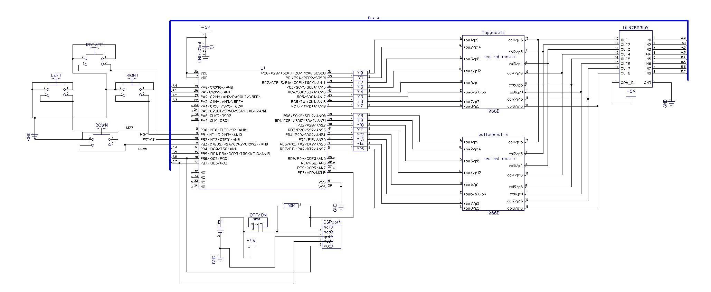Click the +5V symbol below the OFF/ON switch
The height and width of the screenshot is (292, 711).
pos(250,243)
